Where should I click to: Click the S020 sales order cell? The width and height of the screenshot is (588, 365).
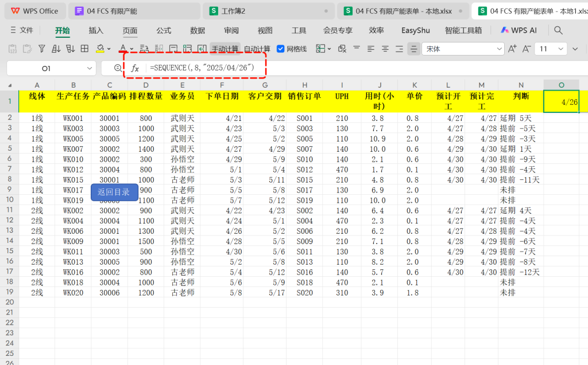click(x=304, y=293)
